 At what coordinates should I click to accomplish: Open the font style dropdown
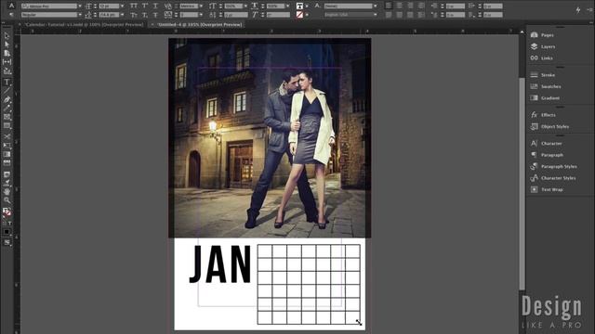tap(80, 15)
